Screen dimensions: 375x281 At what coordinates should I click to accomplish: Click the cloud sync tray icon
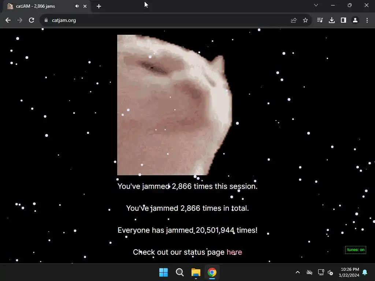309,272
